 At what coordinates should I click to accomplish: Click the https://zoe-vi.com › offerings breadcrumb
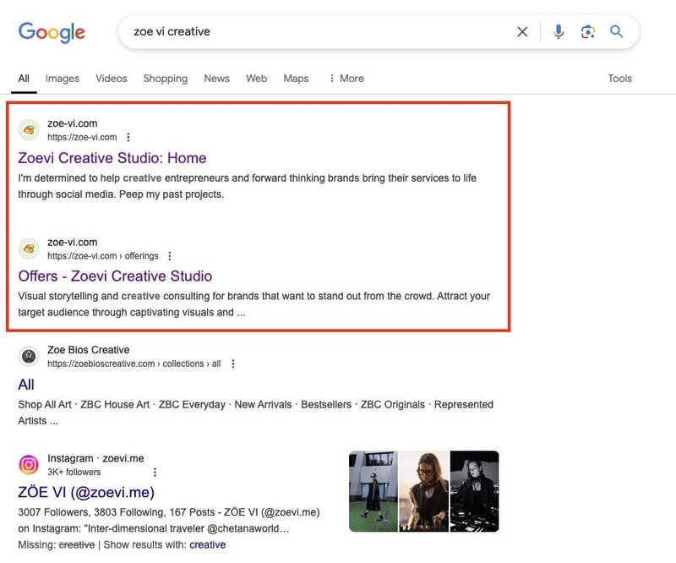pyautogui.click(x=103, y=256)
